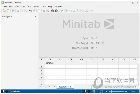Screen dimensions: 140x94
Task: Click the third worksheet tool after fx
Action: click(74, 11)
